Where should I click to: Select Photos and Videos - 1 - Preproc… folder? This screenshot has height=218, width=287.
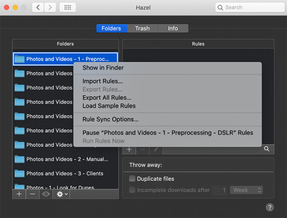(66, 59)
